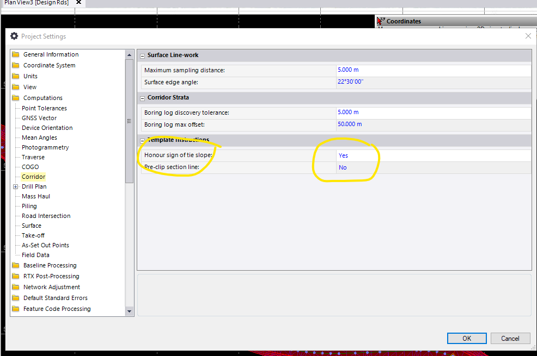This screenshot has width=537, height=356.
Task: Edit Boring log discovery tolerance value
Action: click(434, 113)
